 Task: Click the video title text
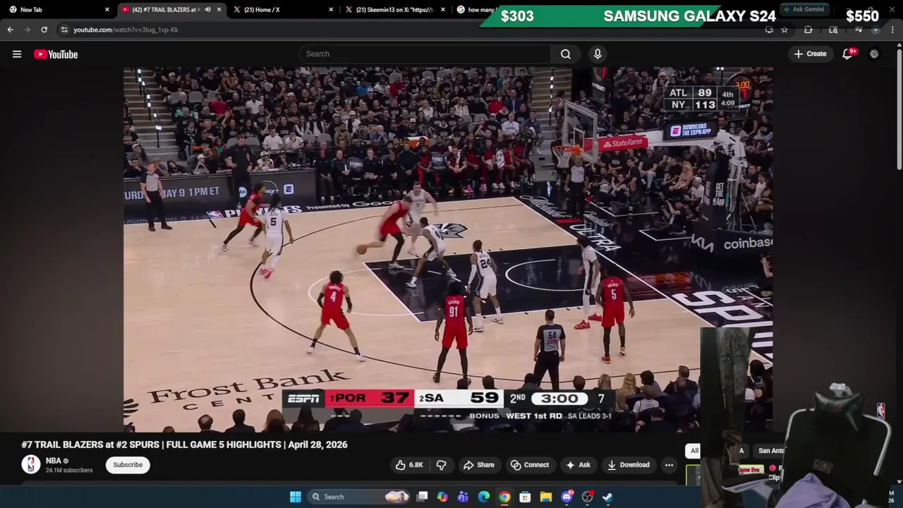pos(184,445)
